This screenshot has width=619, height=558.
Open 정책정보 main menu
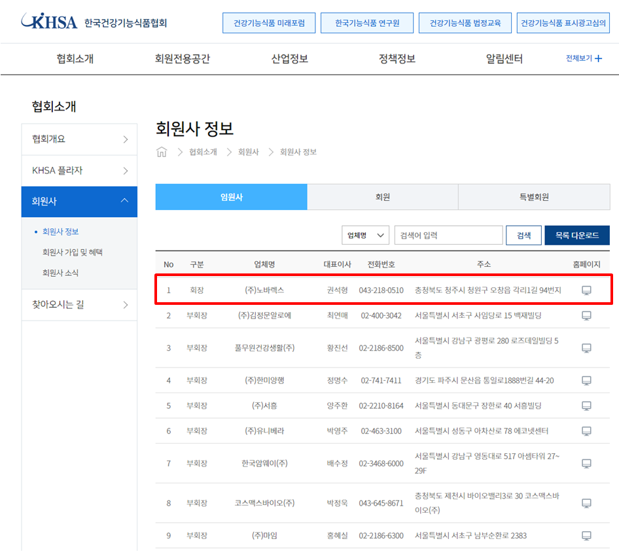click(x=397, y=59)
